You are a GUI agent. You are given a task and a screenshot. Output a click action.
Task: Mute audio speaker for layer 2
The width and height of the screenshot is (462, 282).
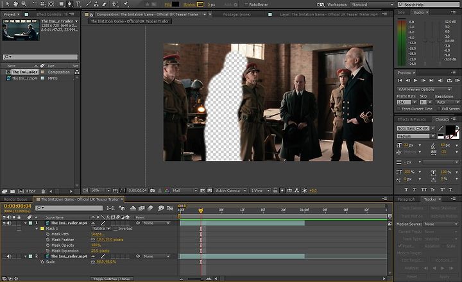click(9, 256)
